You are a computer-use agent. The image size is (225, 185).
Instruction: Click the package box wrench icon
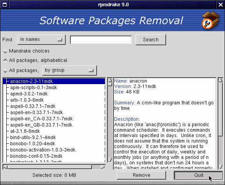click(211, 20)
